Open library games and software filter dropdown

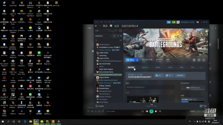point(103,36)
